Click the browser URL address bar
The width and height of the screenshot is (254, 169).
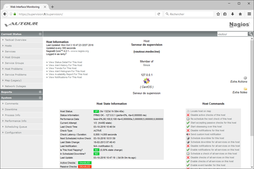pos(87,14)
